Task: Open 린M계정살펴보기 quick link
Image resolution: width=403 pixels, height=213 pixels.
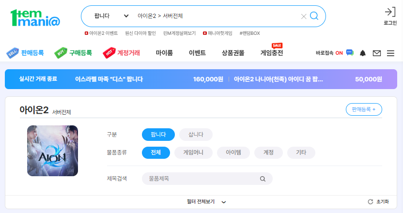Action: pos(179,33)
